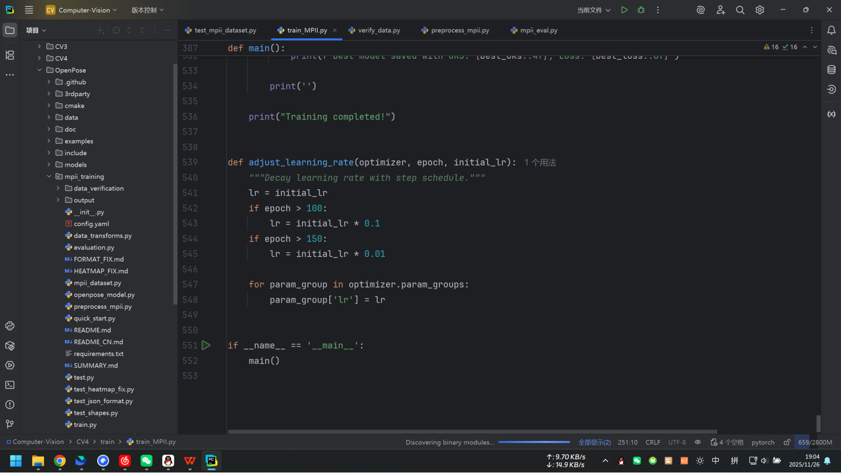Open the Computer-Vision project dropdown
841x473 pixels.
[81, 10]
